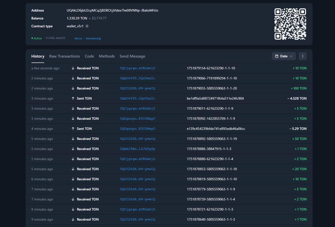Click the '6 minutes ago' timestamp
This screenshot has width=335, height=227.
42,179
